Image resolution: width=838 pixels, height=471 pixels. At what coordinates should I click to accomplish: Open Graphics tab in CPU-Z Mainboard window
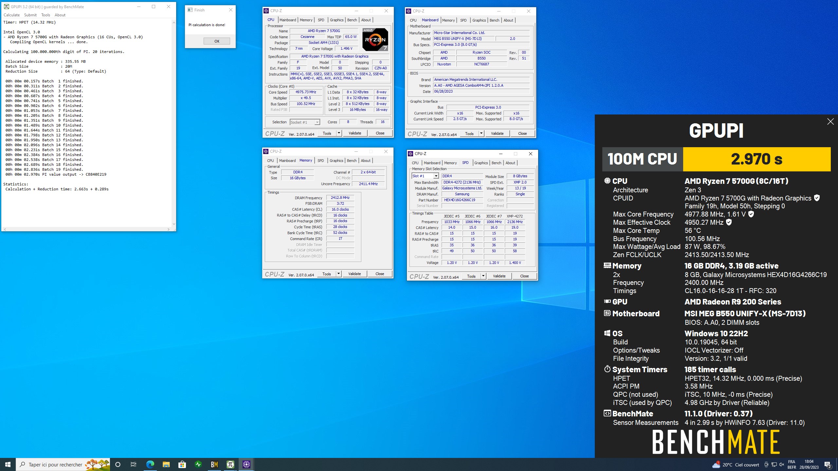479,20
